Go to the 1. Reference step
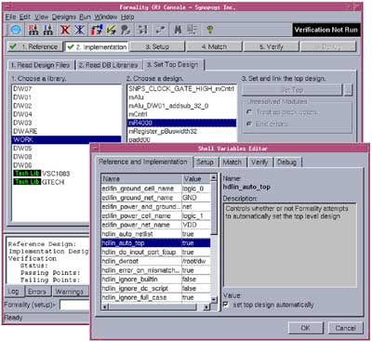The width and height of the screenshot is (372, 351). tap(34, 46)
